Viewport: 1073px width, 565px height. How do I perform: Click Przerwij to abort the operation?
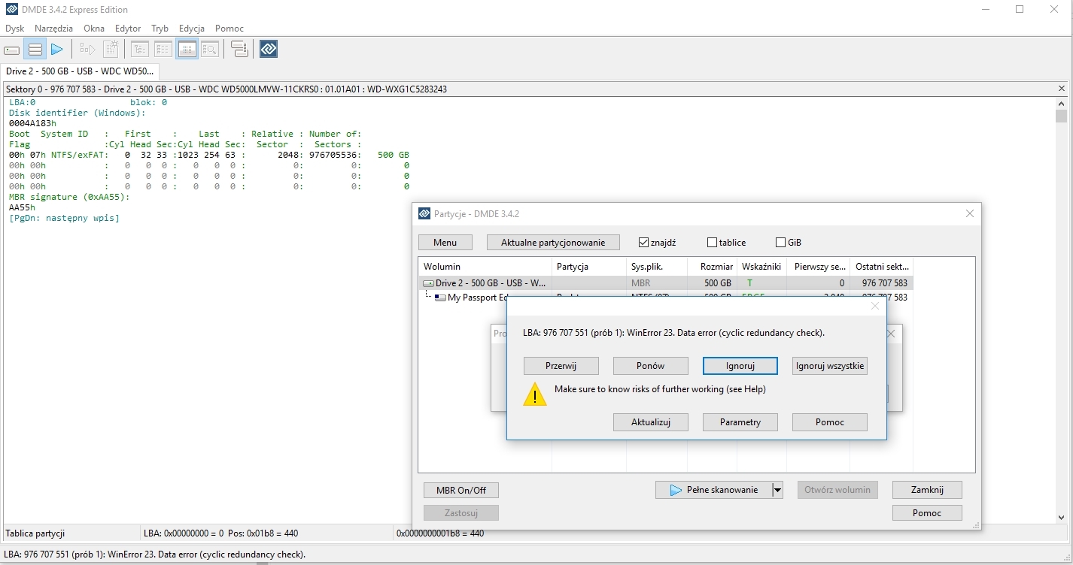click(561, 366)
